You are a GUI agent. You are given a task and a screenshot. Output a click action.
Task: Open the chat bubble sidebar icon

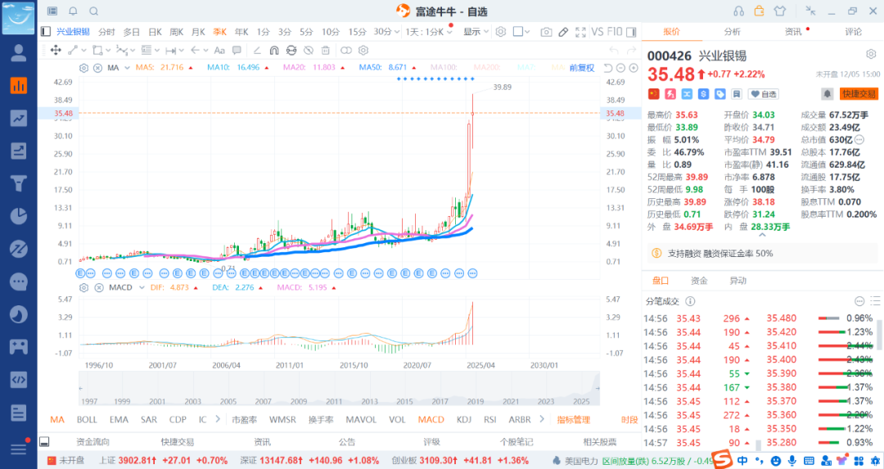pos(19,282)
